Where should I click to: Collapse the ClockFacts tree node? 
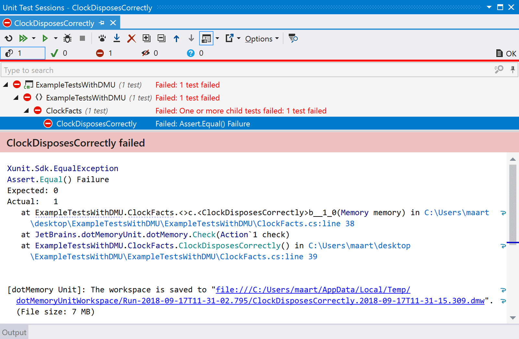[27, 111]
